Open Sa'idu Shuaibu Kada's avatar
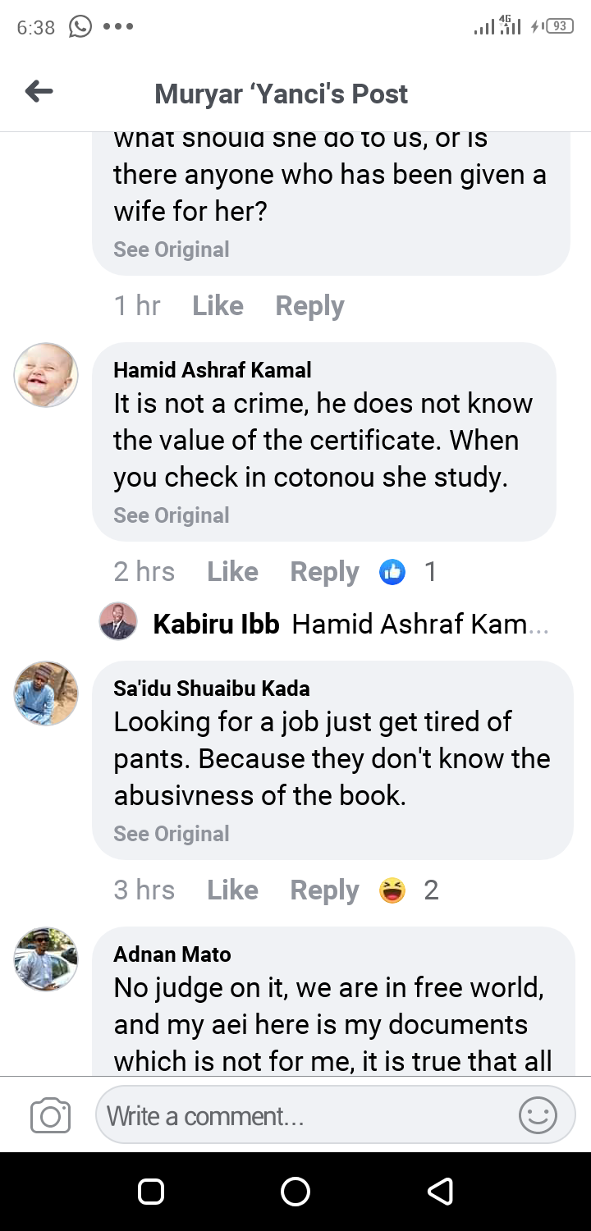The height and width of the screenshot is (1231, 591). pos(46,693)
